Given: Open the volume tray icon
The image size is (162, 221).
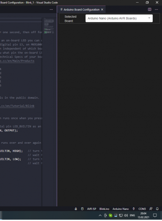Looking at the screenshot, I should [126, 215].
